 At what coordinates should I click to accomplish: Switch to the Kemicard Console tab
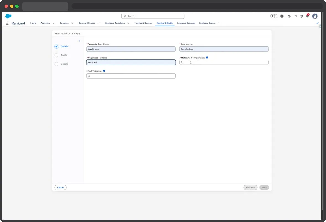[143, 23]
